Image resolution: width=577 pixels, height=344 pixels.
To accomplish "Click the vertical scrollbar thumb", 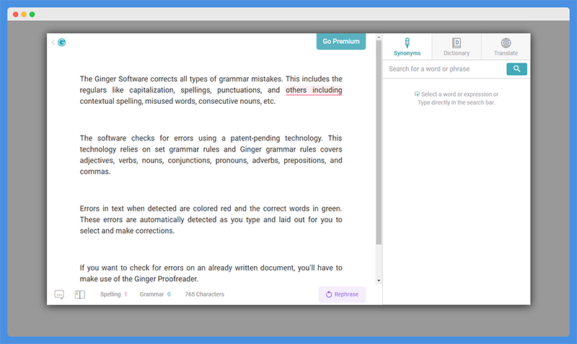I will [x=379, y=142].
